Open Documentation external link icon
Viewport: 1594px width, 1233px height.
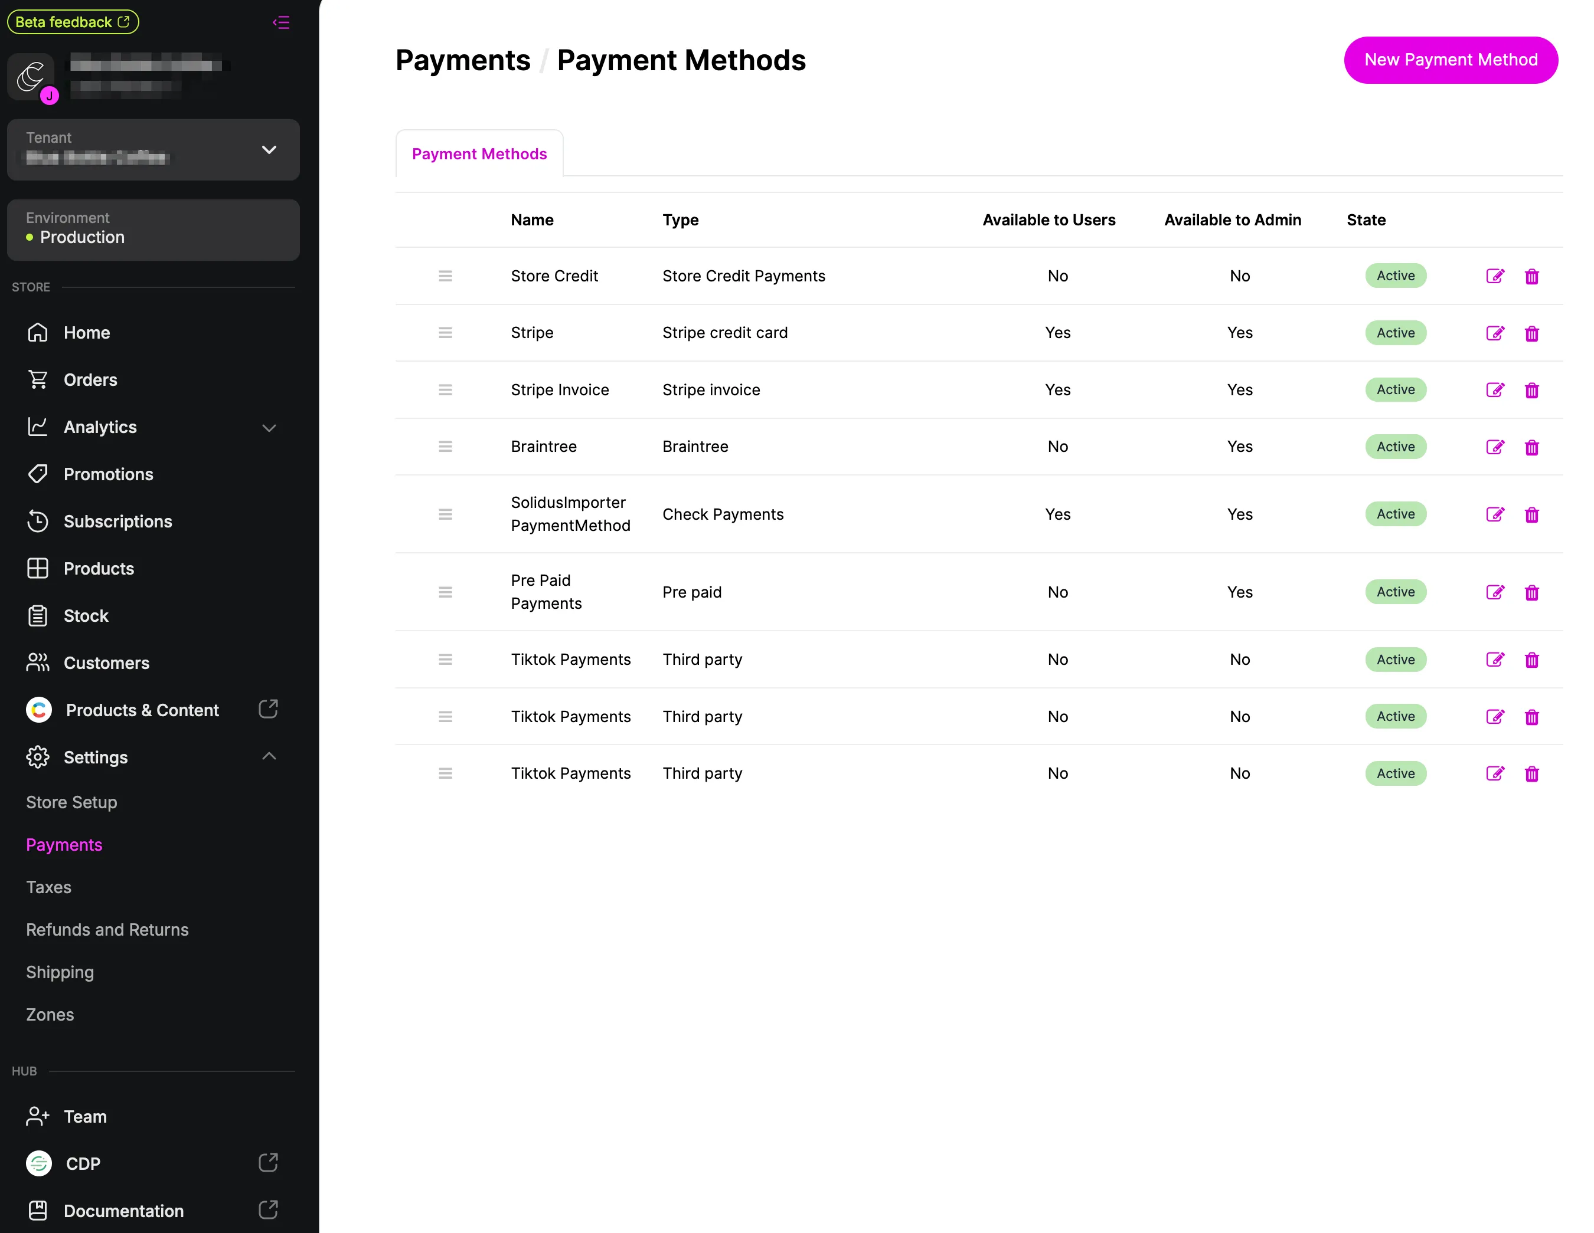click(x=268, y=1209)
